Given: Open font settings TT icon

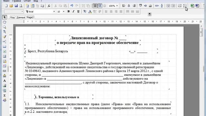Looking at the screenshot, I should (85, 12).
